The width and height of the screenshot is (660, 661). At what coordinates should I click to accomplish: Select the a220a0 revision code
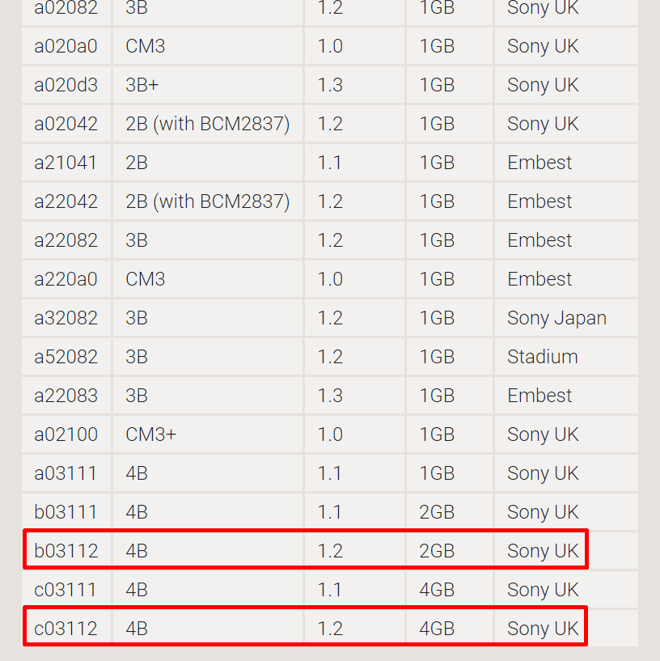point(66,279)
